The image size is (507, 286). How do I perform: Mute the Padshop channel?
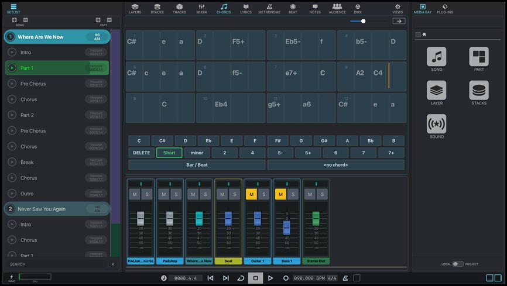(164, 194)
